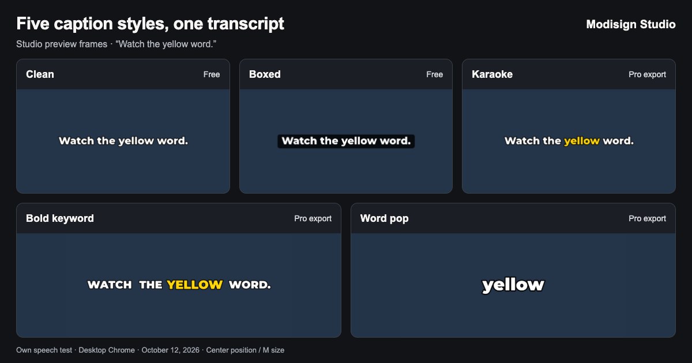Click Pro export label on Karaoke card
692x363 pixels.
[647, 74]
